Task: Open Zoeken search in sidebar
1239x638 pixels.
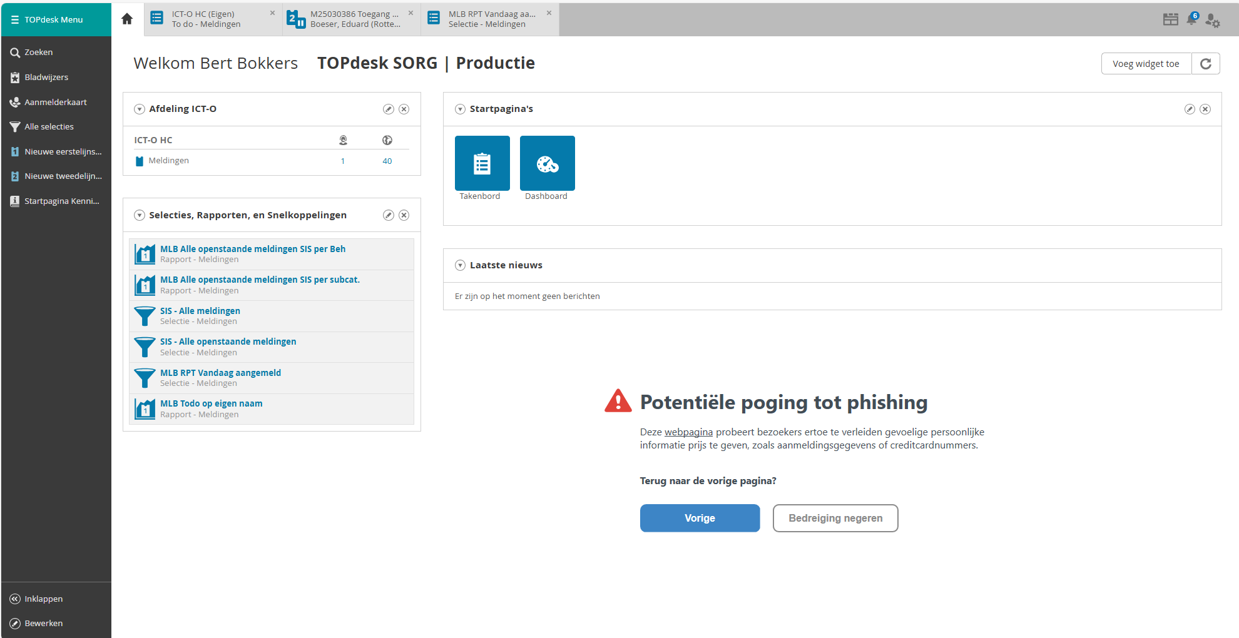Action: tap(56, 53)
